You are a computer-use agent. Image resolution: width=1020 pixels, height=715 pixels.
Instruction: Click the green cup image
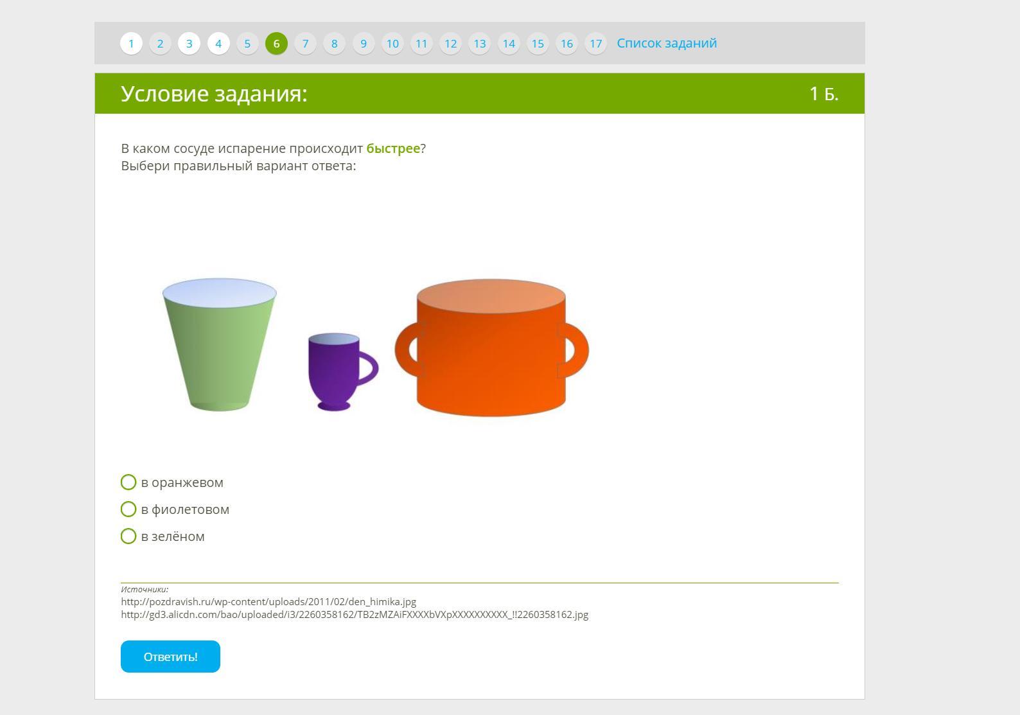220,344
